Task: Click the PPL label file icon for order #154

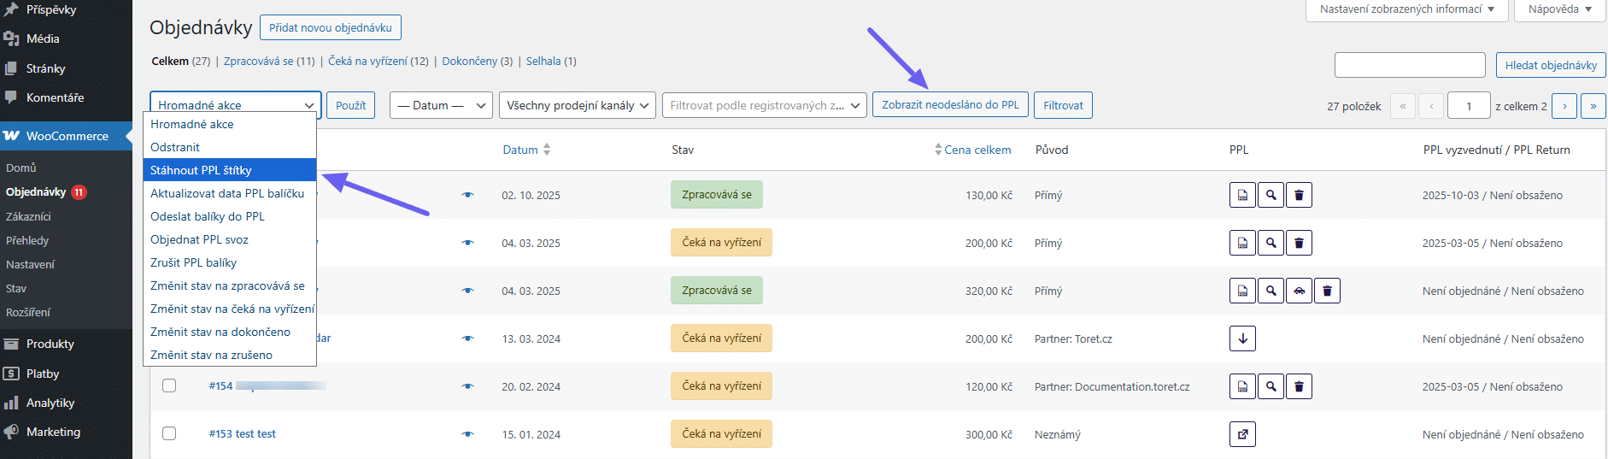Action: coord(1242,386)
